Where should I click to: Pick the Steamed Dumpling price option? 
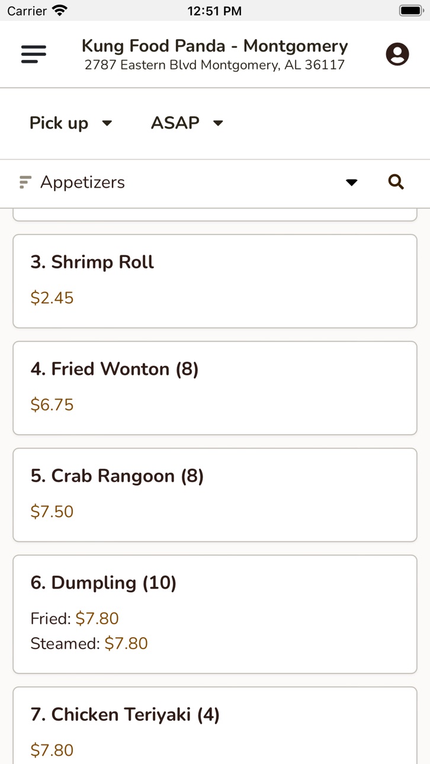(89, 643)
